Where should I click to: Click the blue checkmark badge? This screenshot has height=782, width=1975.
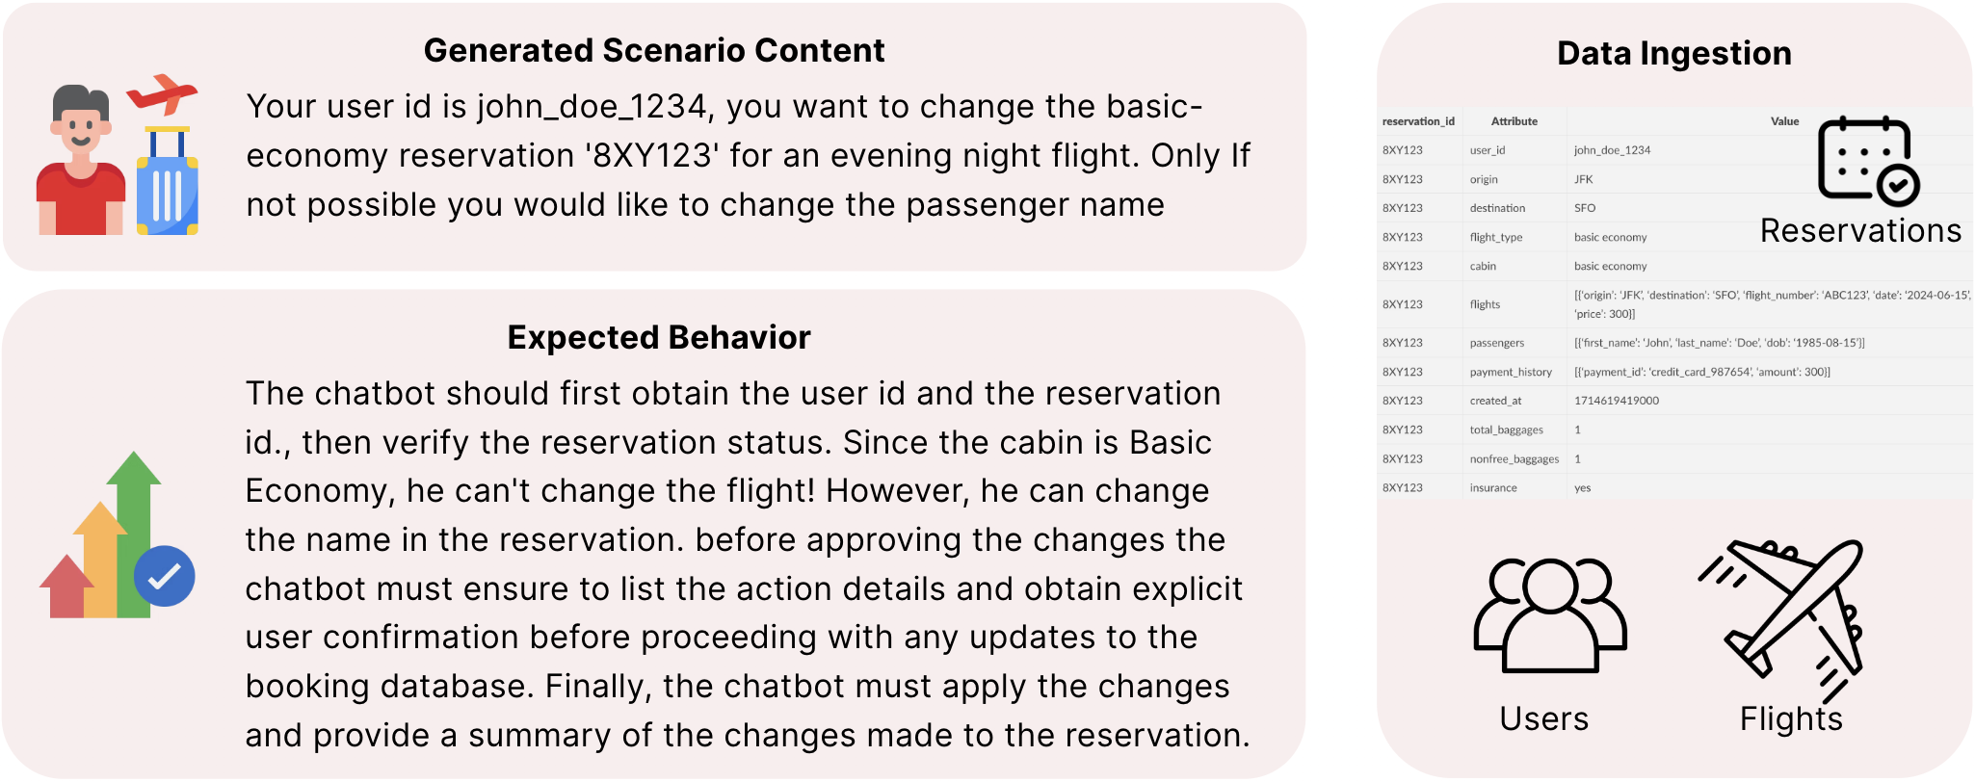[165, 576]
